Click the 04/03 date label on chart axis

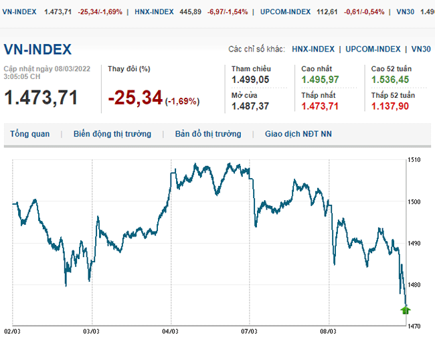point(170,331)
